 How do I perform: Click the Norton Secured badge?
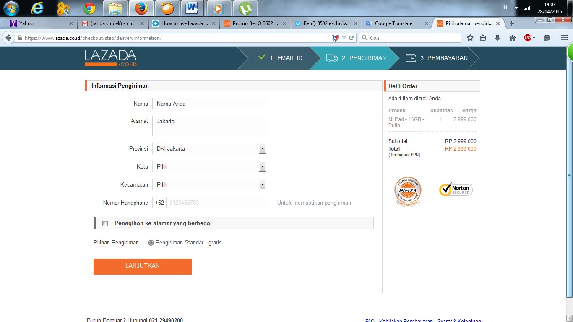point(456,190)
